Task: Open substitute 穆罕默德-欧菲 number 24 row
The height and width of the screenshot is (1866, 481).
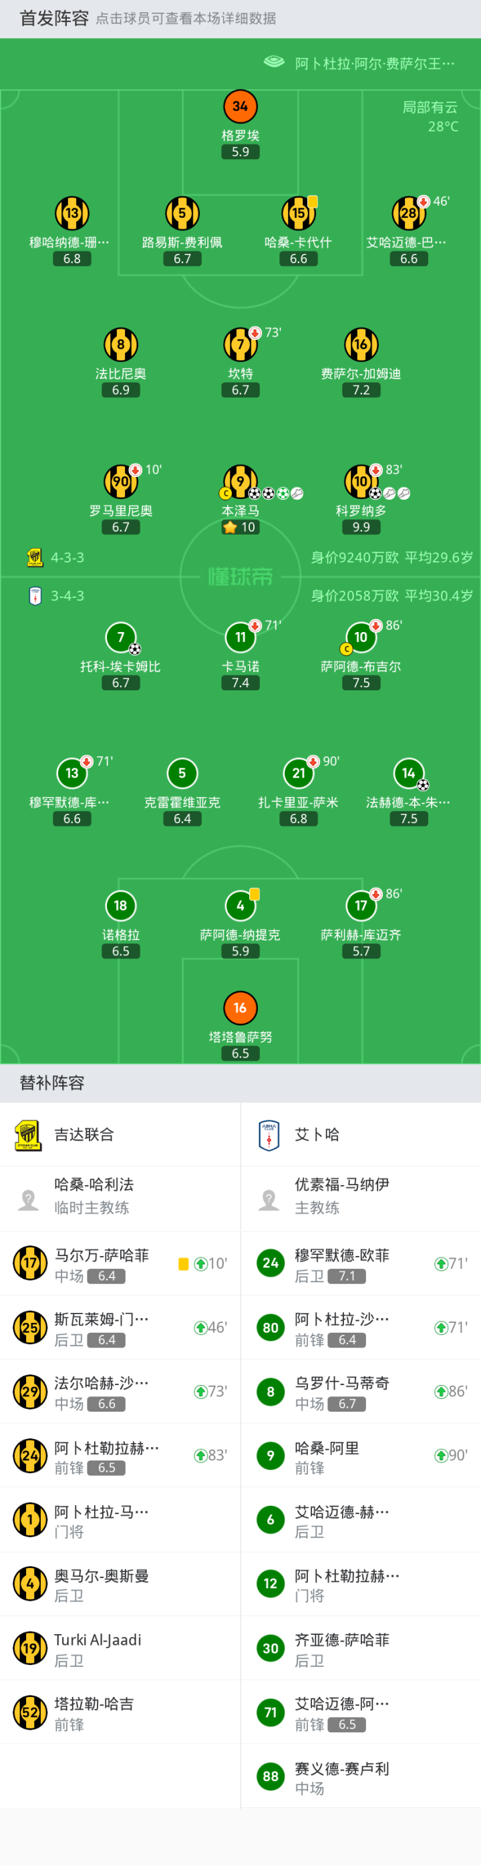Action: point(342,1264)
